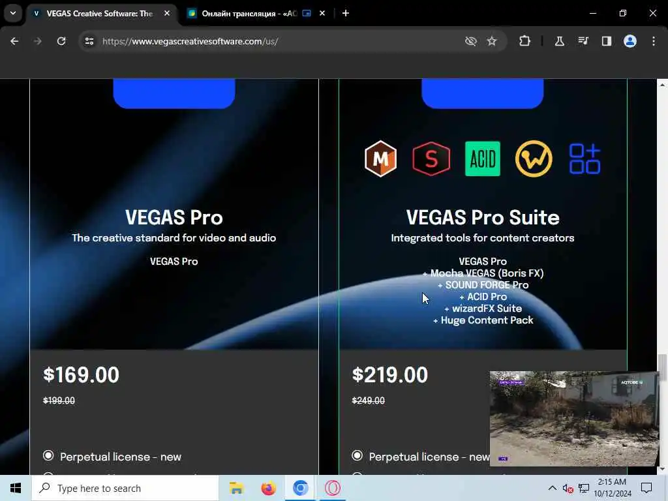Close the Онлайн трансляция tab

click(x=322, y=13)
